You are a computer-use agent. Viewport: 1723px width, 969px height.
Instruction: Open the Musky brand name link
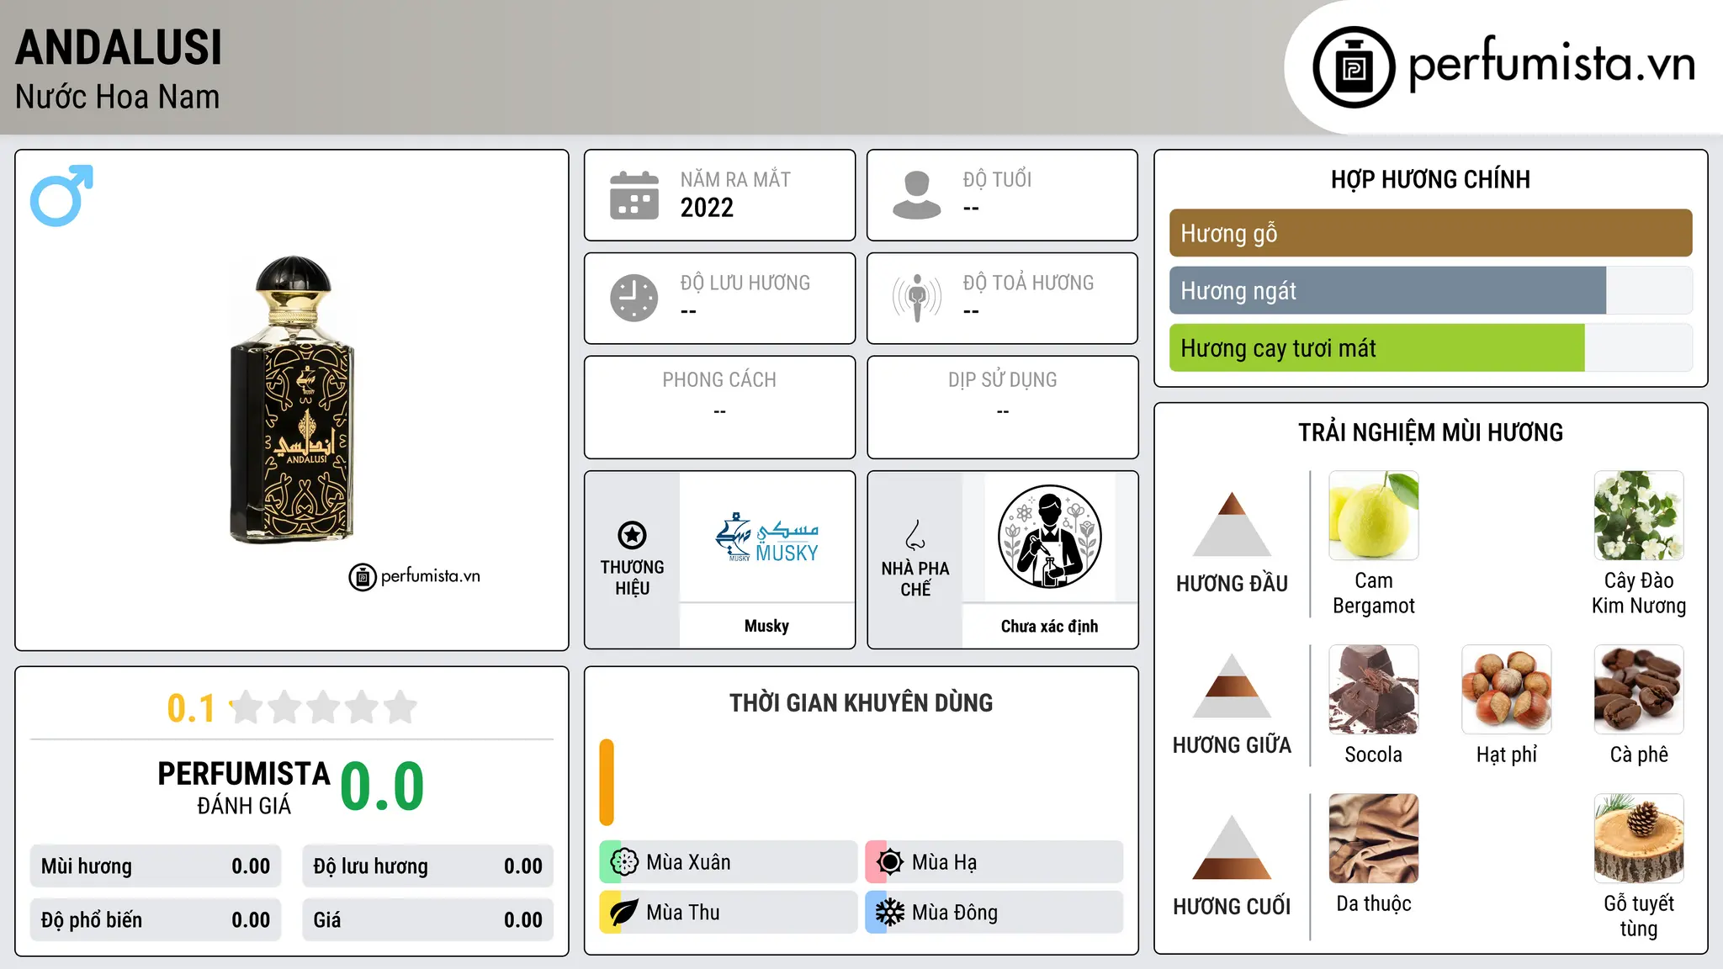(766, 626)
